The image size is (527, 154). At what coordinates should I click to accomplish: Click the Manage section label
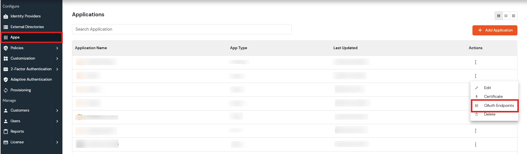click(x=9, y=100)
